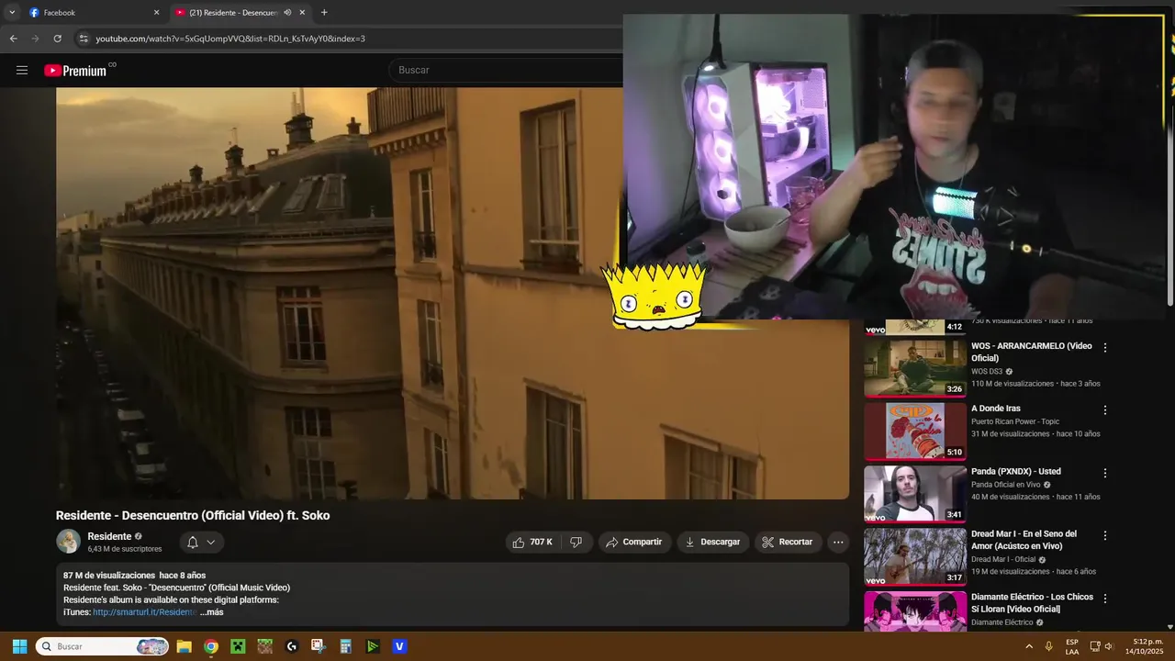1175x661 pixels.
Task: Open volume speaker tray icon
Action: tap(1109, 646)
